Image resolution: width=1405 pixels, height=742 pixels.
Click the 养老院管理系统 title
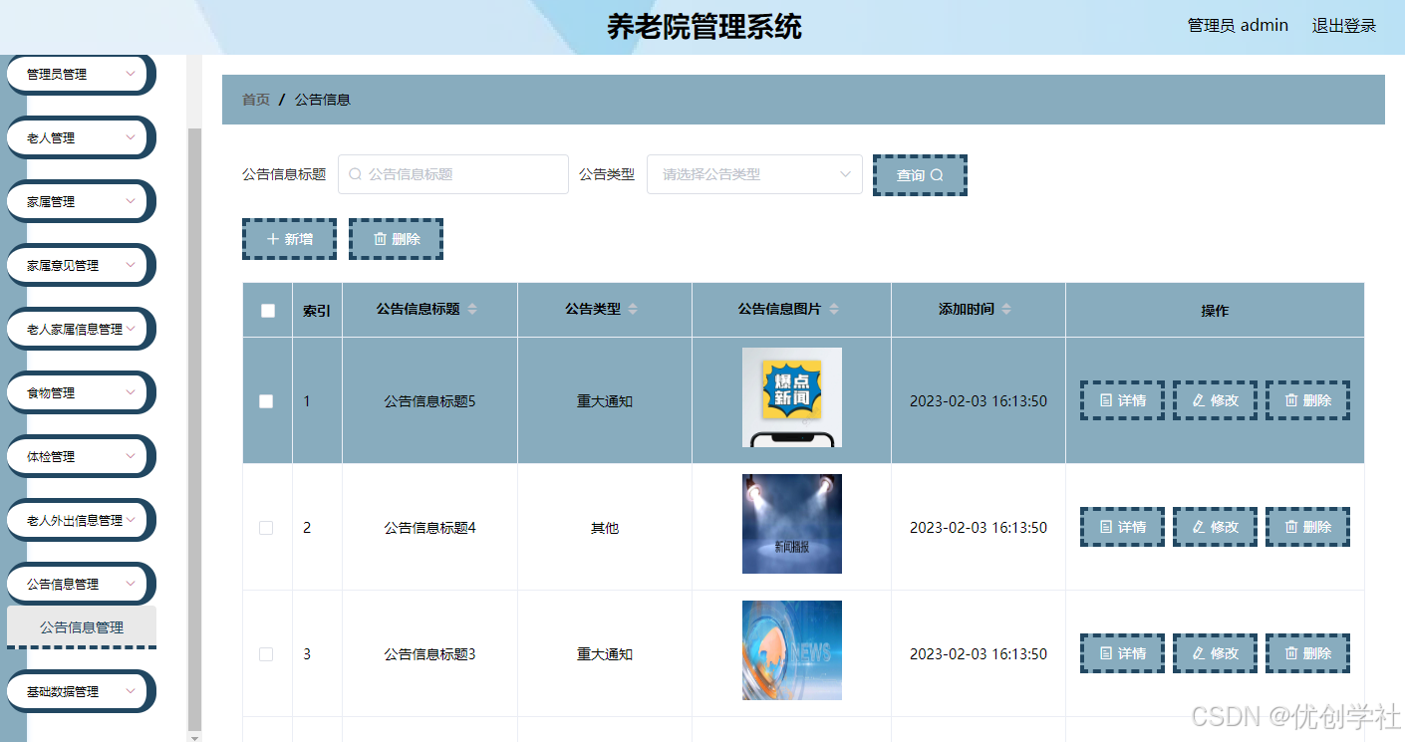(x=703, y=27)
